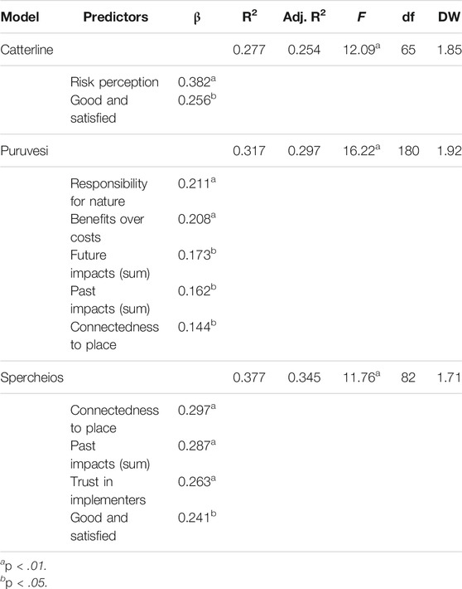Select the β column header
Screen dimensions: 462x589
tap(197, 18)
